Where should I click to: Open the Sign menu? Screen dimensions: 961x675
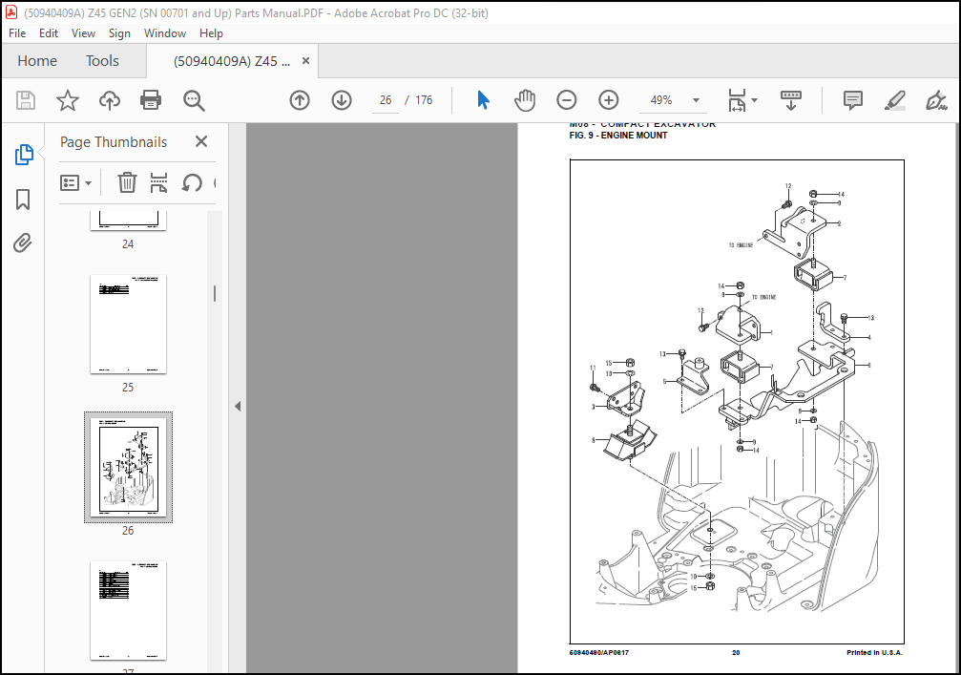point(119,33)
